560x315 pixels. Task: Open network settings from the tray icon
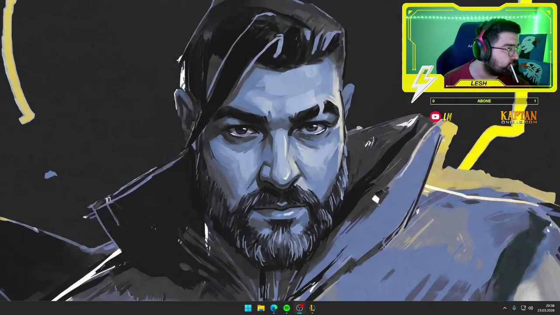tap(523, 308)
